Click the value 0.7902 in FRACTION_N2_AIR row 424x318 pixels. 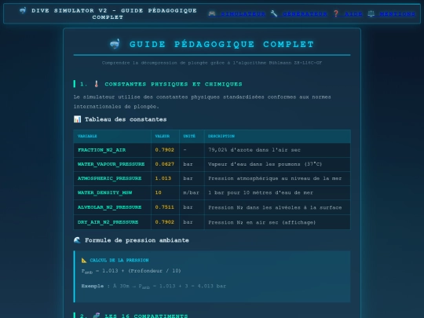pos(165,150)
